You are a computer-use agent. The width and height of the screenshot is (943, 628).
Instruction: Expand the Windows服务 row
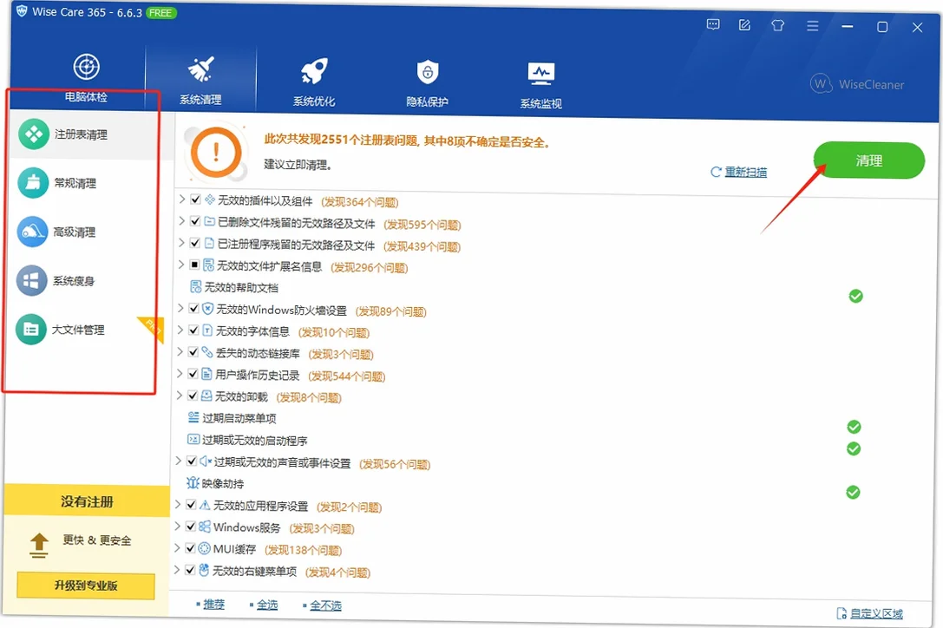point(178,526)
